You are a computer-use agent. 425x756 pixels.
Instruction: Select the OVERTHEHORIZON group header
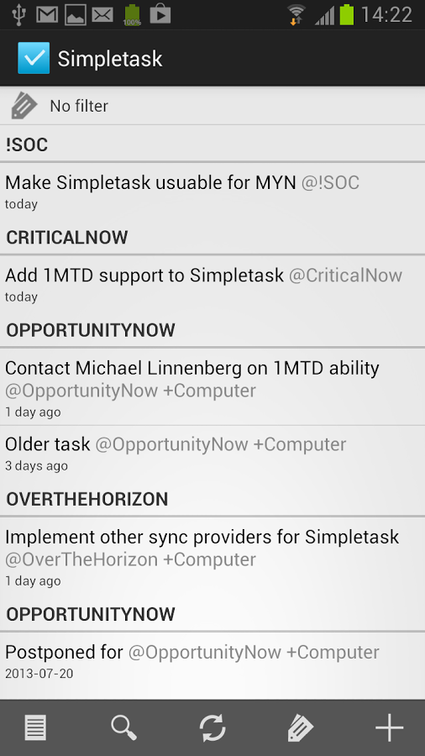click(x=212, y=499)
